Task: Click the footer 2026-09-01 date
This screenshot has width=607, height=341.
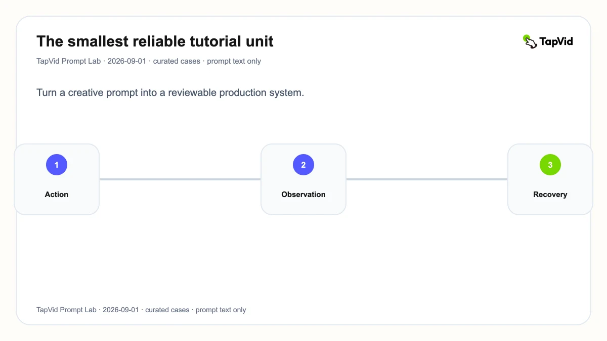Action: click(120, 310)
